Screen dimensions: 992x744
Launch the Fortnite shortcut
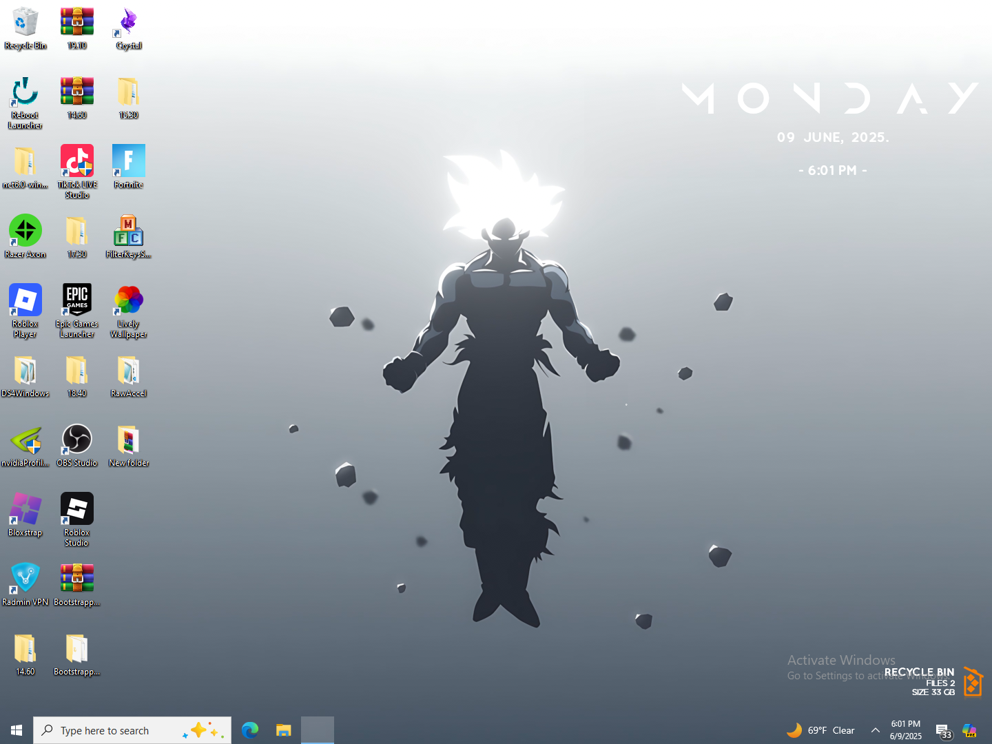click(129, 168)
